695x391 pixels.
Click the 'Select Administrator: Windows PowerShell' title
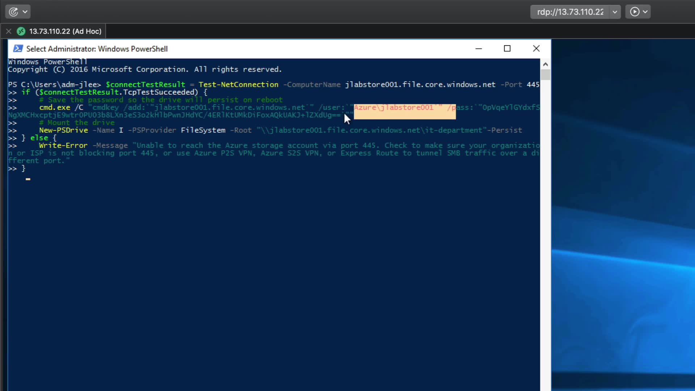point(97,49)
